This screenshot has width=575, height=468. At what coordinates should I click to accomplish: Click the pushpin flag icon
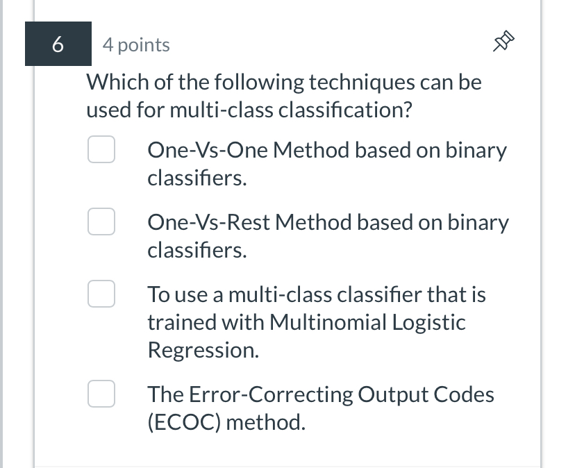502,42
